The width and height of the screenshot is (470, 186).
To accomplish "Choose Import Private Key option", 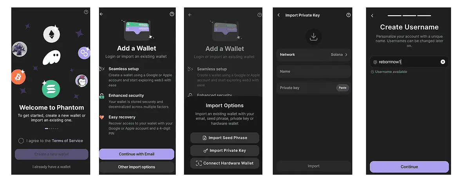I will point(225,150).
